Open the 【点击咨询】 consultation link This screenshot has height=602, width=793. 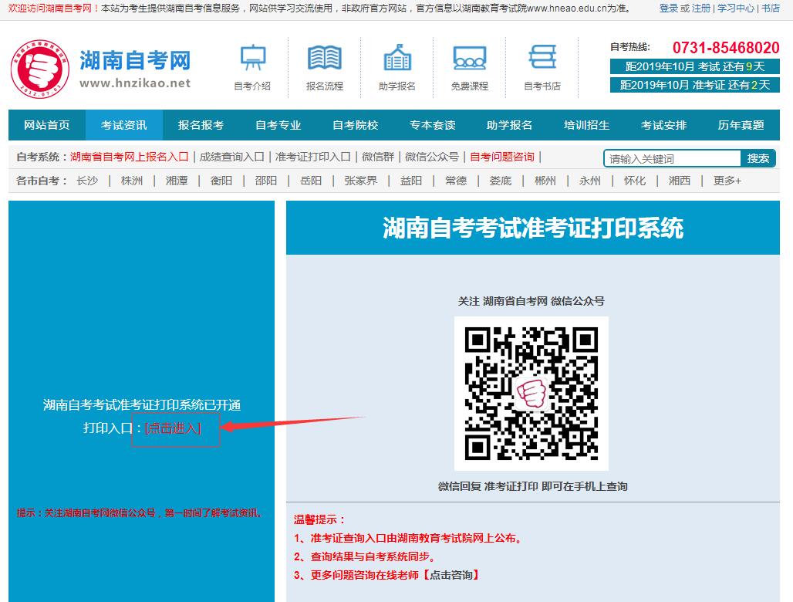[451, 575]
